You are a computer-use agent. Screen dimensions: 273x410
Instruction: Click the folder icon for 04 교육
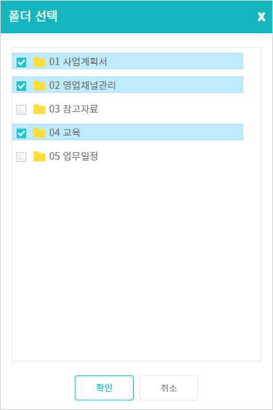(39, 133)
